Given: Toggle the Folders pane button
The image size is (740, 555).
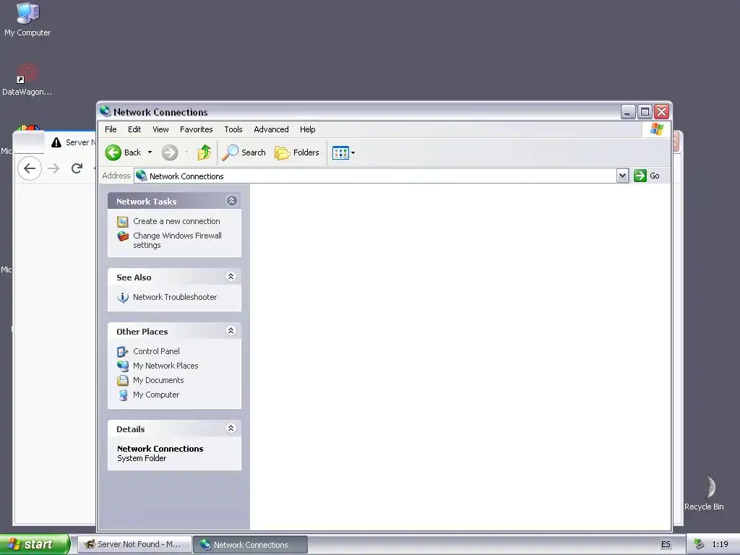Looking at the screenshot, I should (297, 152).
